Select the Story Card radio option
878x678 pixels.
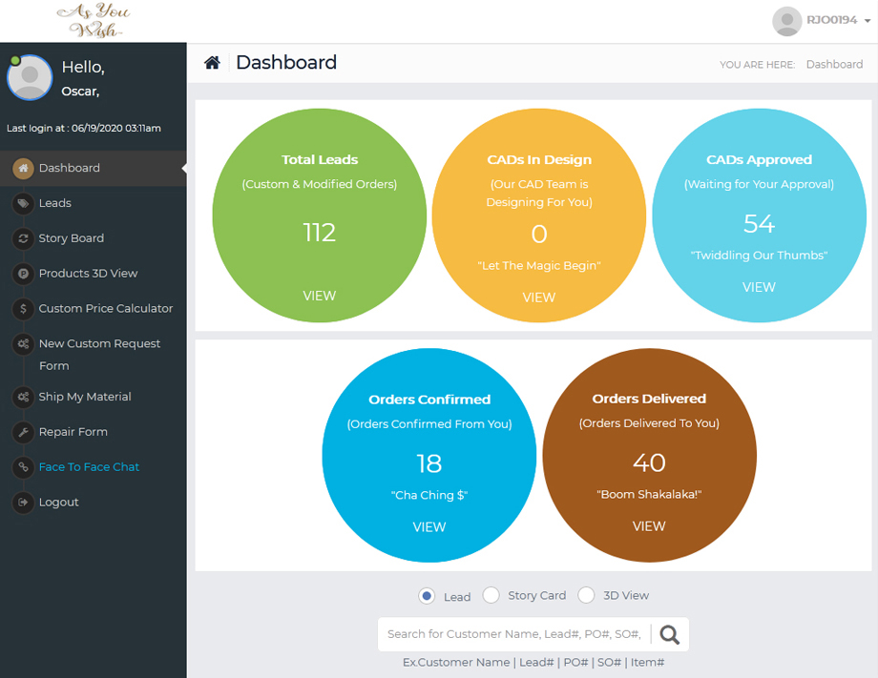pyautogui.click(x=491, y=595)
